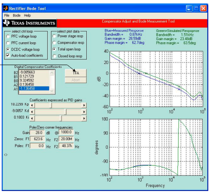Click Kd slider right arrow
This screenshot has height=194, width=210.
84,112
